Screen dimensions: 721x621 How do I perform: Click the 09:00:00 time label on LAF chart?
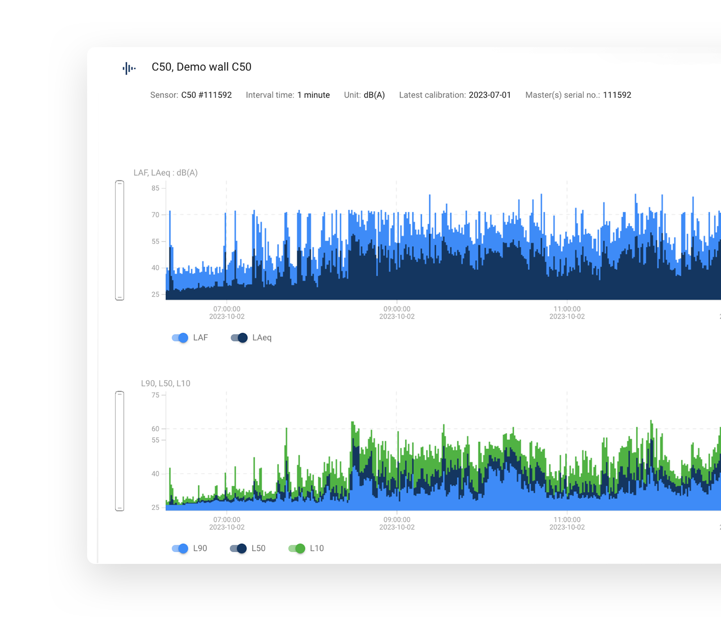397,309
